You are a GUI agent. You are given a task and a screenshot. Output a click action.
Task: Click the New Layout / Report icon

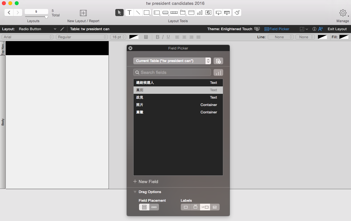pyautogui.click(x=83, y=13)
